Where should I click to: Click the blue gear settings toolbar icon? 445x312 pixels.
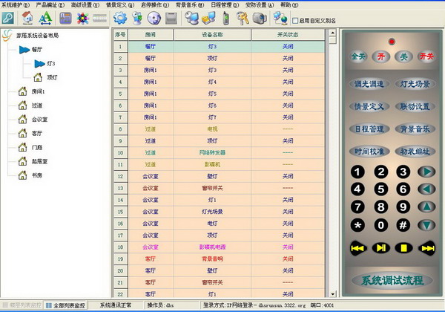(120, 18)
